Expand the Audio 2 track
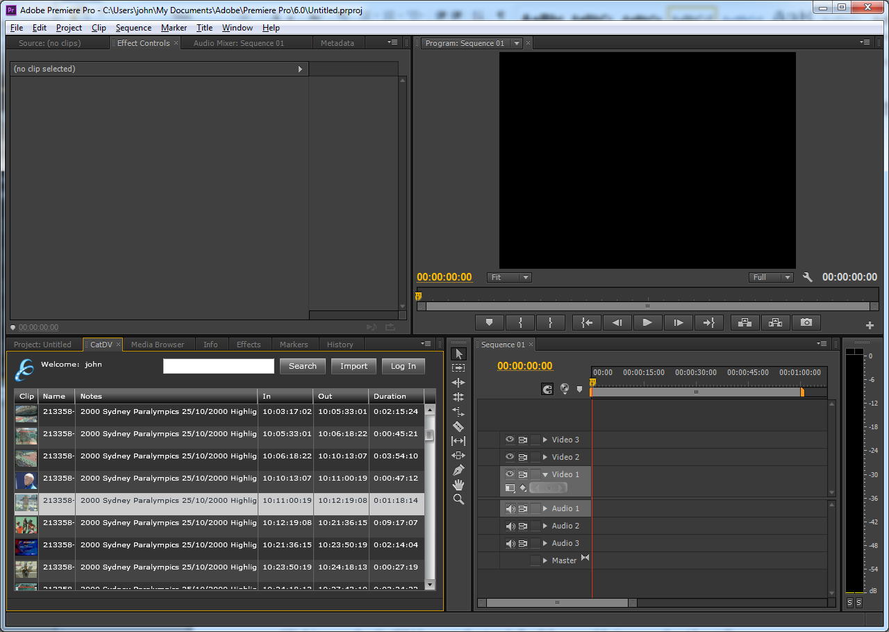The height and width of the screenshot is (632, 889). (545, 526)
